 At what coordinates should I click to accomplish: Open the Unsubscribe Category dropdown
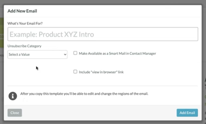(37, 54)
